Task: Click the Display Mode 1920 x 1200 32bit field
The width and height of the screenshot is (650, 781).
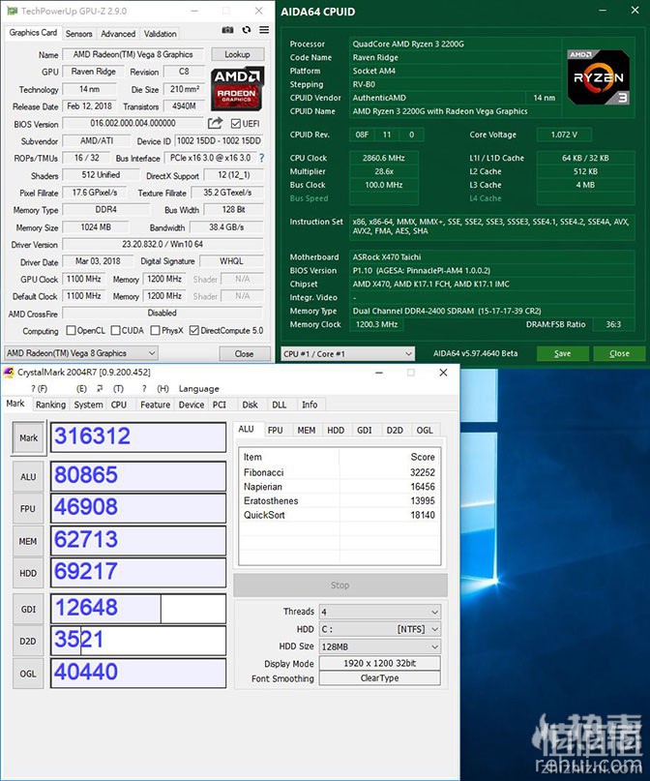Action: click(380, 664)
